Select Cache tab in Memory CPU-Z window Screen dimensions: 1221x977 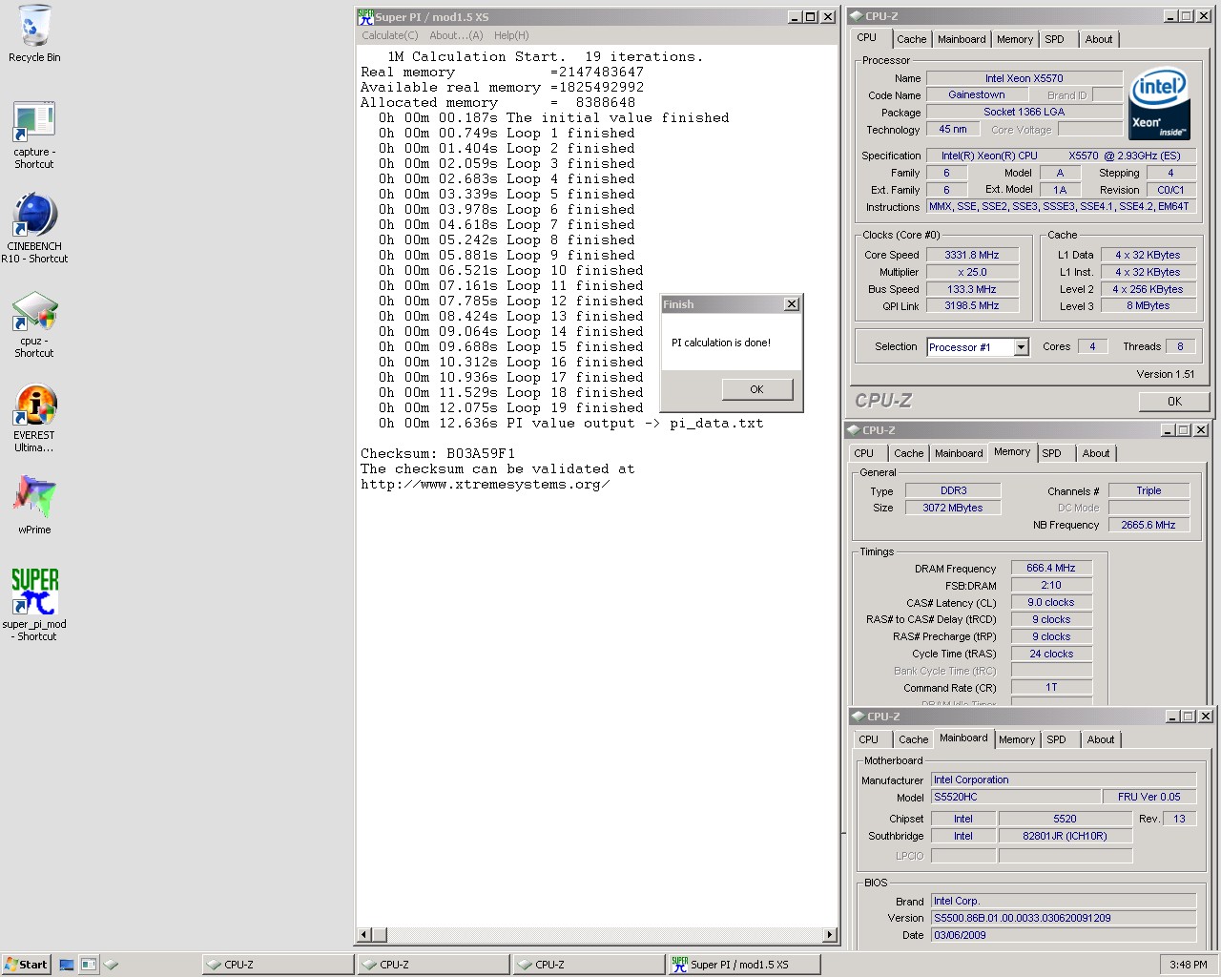908,453
